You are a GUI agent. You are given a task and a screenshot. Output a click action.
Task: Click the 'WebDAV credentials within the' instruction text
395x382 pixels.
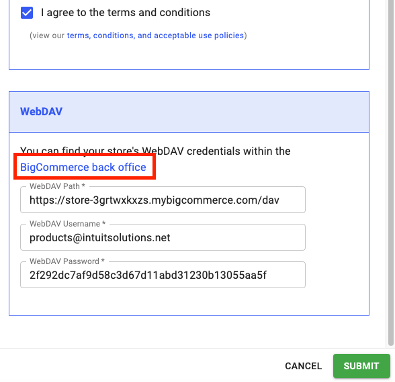(216, 151)
